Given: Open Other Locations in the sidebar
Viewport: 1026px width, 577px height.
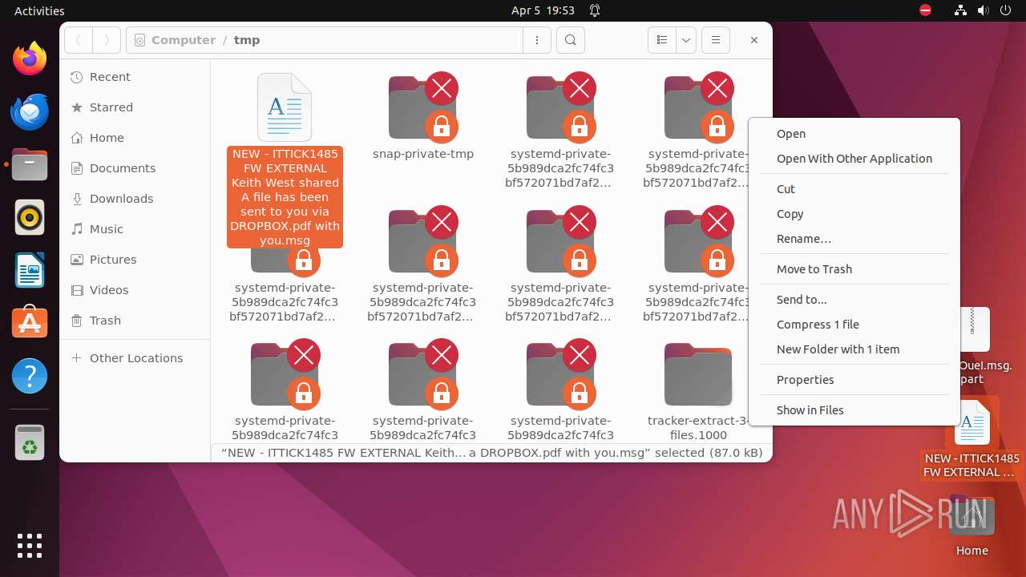Looking at the screenshot, I should (135, 358).
